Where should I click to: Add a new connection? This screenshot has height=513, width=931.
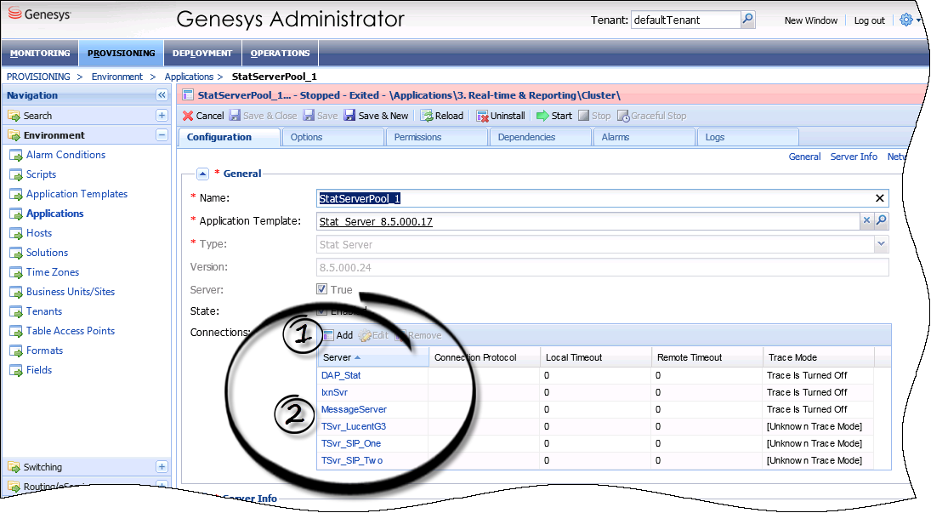pyautogui.click(x=338, y=335)
